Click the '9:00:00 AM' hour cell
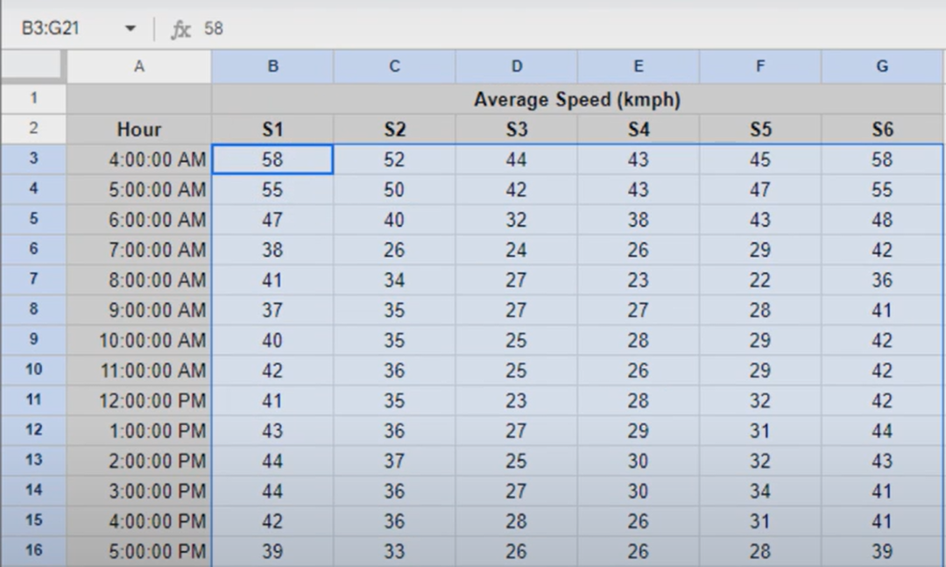946x567 pixels. coord(139,310)
